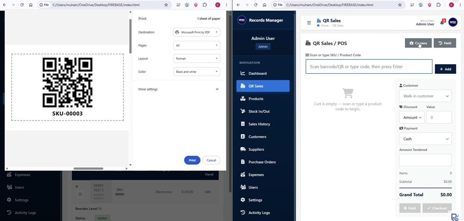This screenshot has height=221, width=464.
Task: Click the left browser address bar
Action: coord(104,5)
